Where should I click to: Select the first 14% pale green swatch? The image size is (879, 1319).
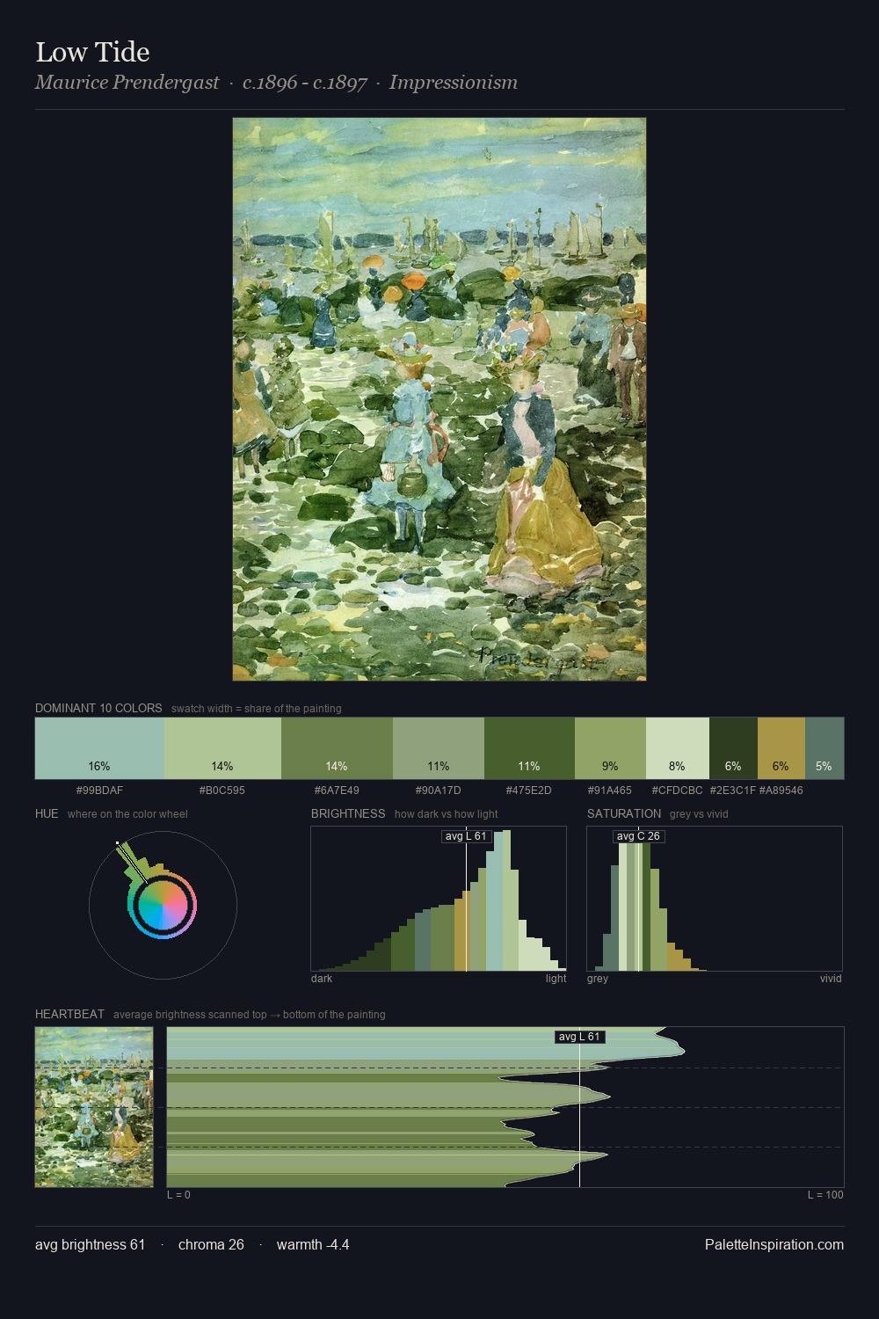222,748
